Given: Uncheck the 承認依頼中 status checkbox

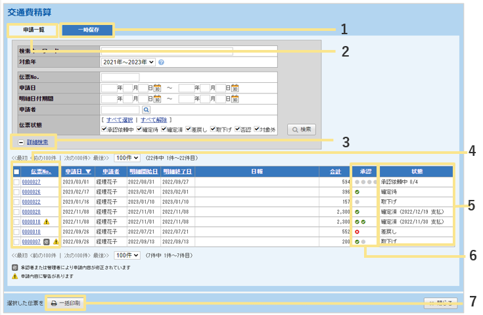Looking at the screenshot, I should pos(104,130).
